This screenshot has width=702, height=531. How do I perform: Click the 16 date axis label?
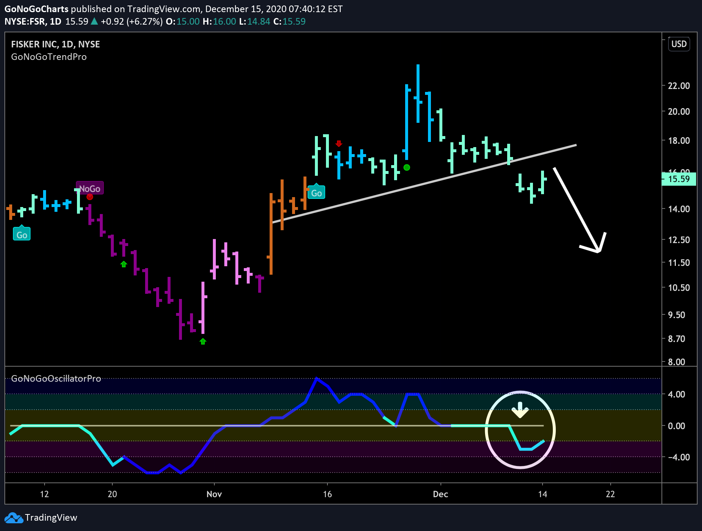point(327,494)
